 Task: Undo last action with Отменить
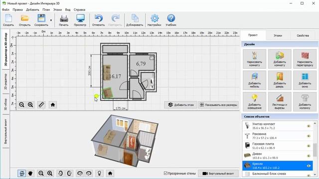point(99,20)
